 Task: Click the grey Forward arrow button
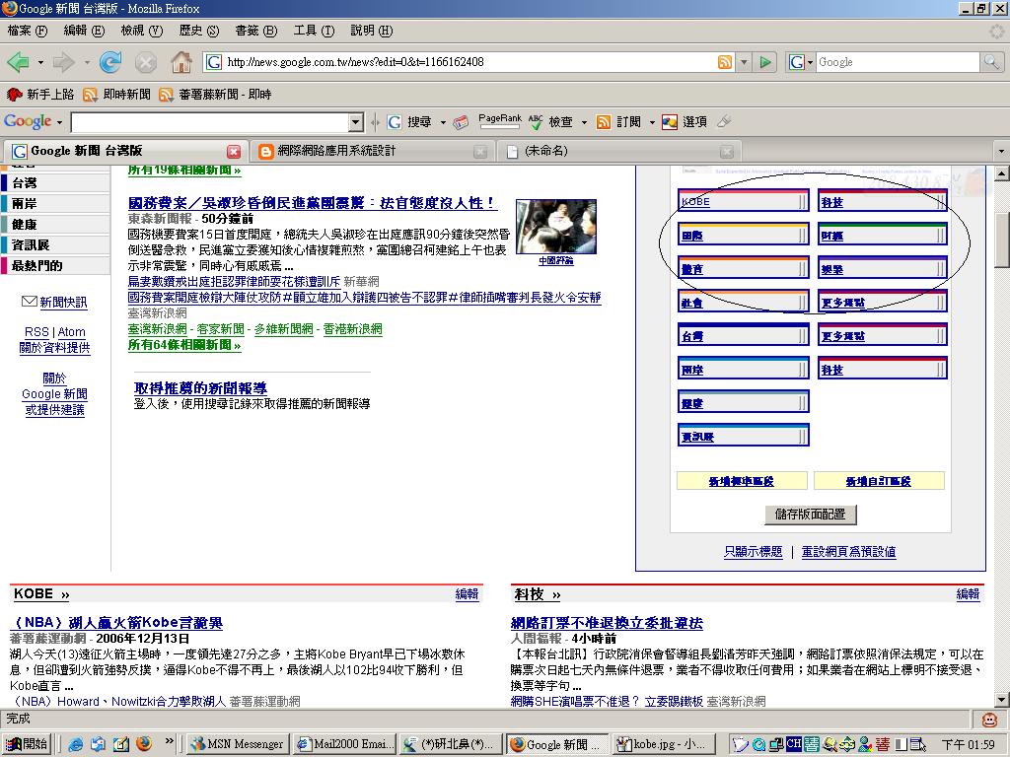pos(64,62)
